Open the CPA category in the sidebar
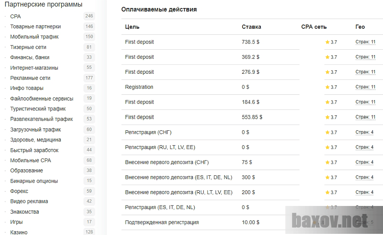This screenshot has width=383, height=235. click(15, 16)
